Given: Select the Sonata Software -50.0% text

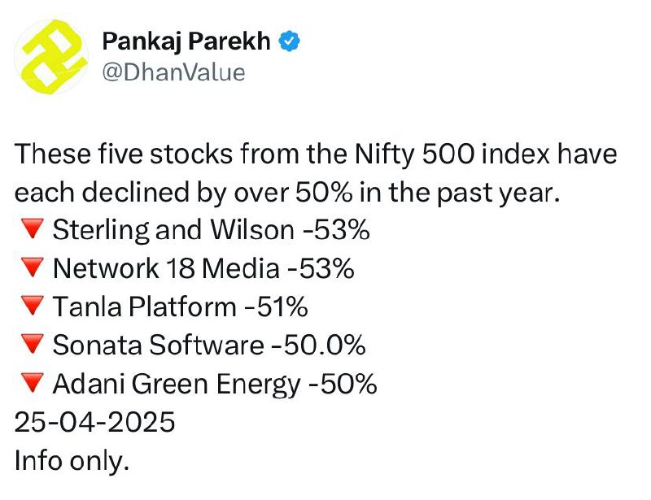Looking at the screenshot, I should click(209, 346).
